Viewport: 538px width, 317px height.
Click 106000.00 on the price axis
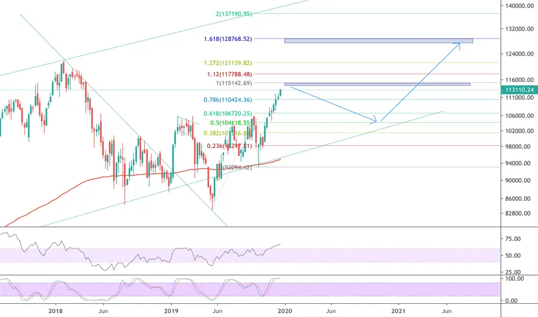[520, 116]
